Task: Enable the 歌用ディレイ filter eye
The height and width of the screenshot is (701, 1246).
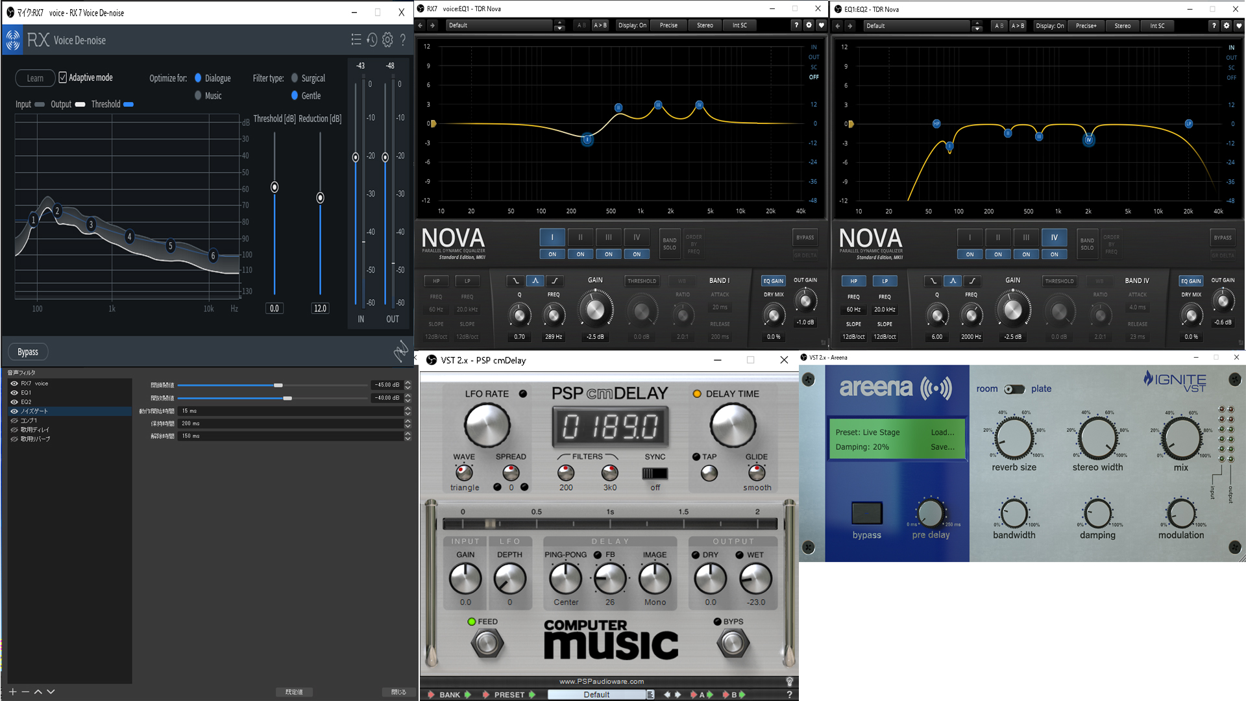Action: point(14,430)
